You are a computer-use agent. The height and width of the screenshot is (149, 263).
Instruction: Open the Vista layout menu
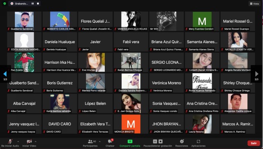(x=254, y=4)
